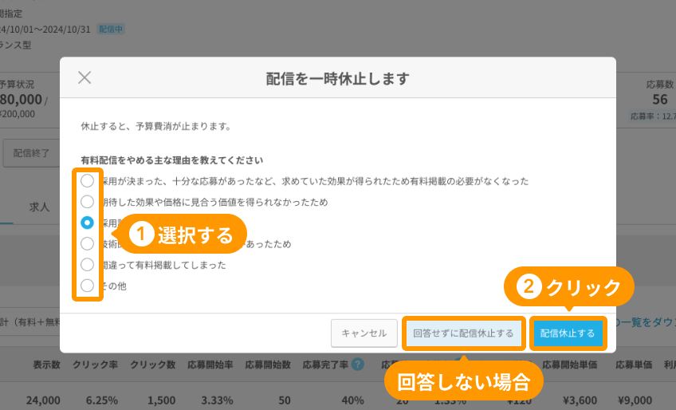Click the キャンセル button
Viewport: 676px width, 410px height.
(x=364, y=333)
